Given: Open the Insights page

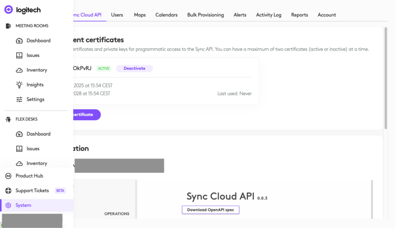Looking at the screenshot, I should 35,85.
